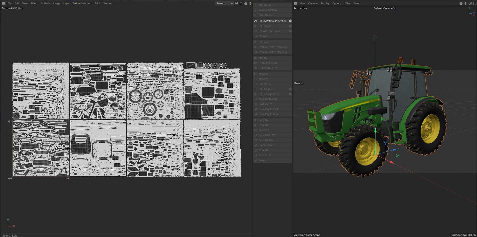
Task: Click the zoom arrows icon in UV Editor
Action: click(x=250, y=3)
